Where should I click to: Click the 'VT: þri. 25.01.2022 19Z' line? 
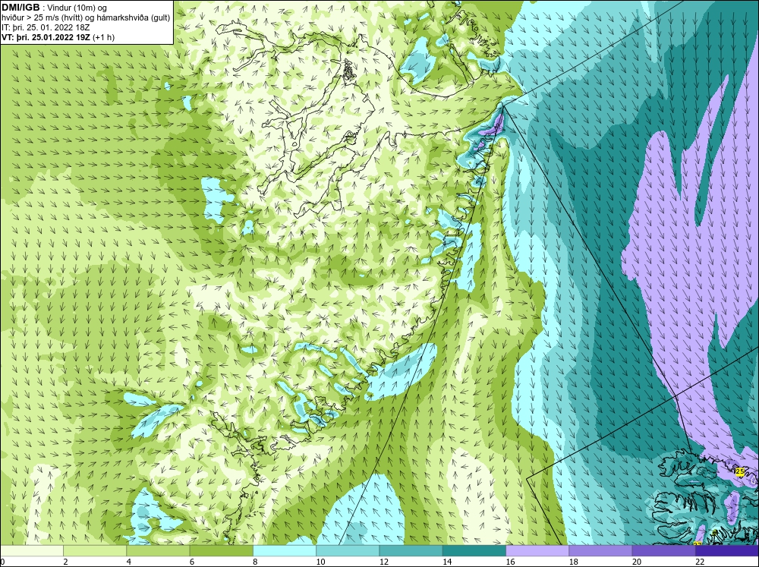click(x=46, y=37)
